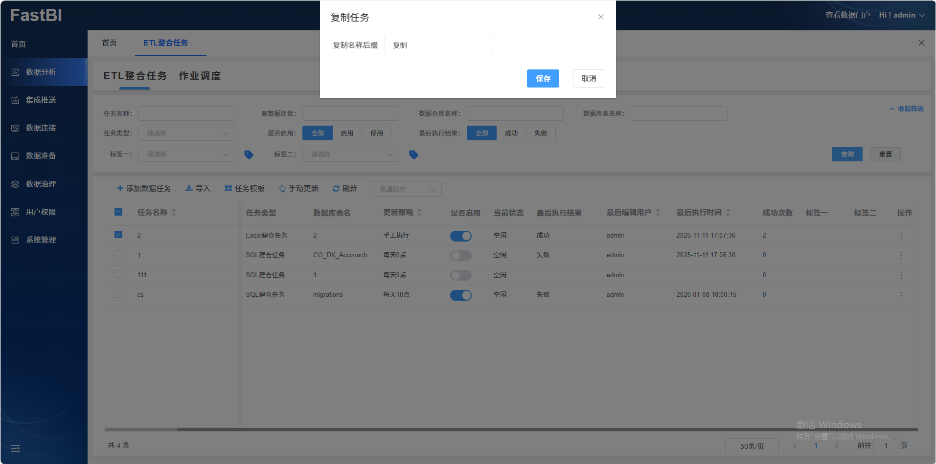
Task: Click the 复制名称后缀 input field
Action: tap(438, 45)
